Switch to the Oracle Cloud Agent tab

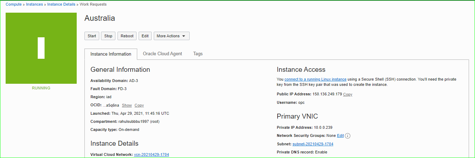click(162, 54)
